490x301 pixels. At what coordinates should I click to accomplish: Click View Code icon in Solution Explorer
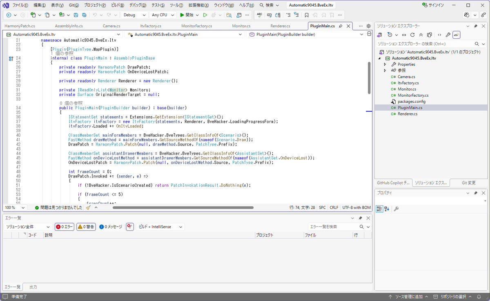click(439, 35)
